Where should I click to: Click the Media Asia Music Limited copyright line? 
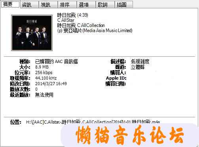[95, 31]
